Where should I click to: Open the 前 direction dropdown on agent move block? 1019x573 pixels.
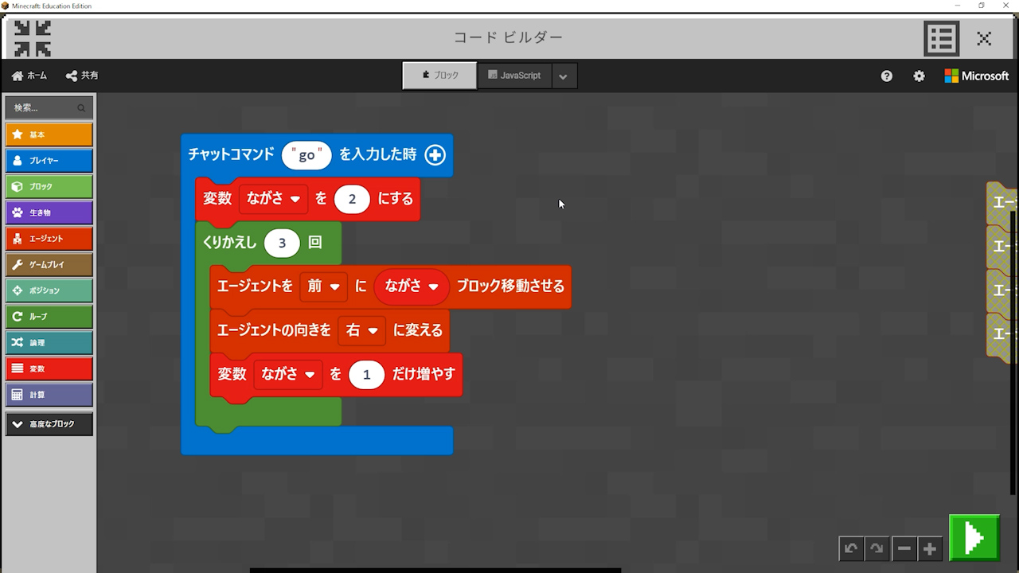(x=323, y=286)
